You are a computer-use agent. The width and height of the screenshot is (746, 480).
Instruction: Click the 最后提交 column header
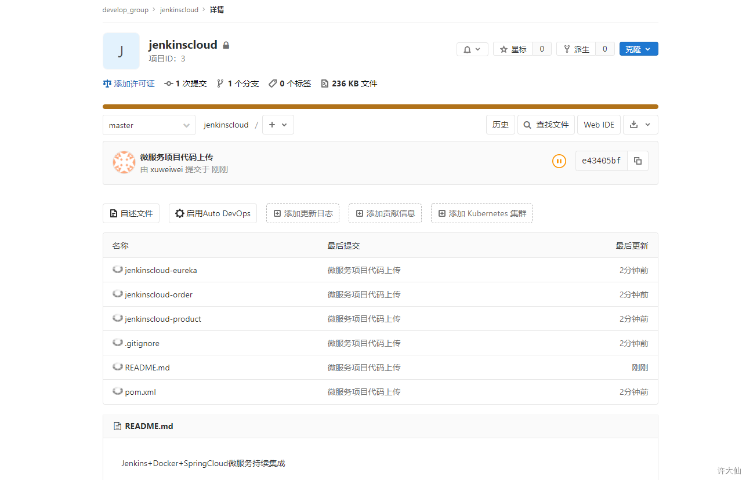[343, 246]
